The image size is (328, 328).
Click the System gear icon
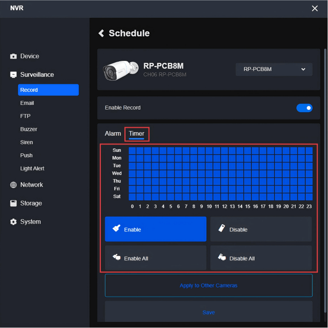point(14,222)
